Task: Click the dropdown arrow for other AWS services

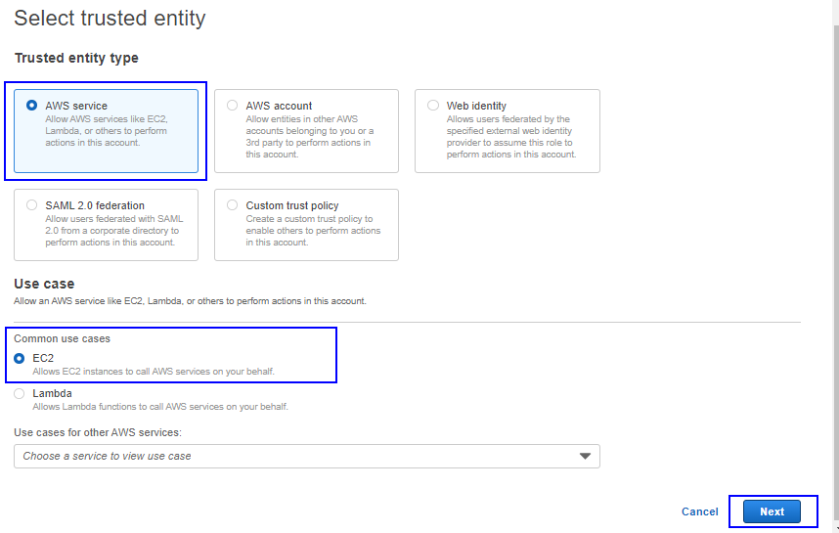Action: (585, 456)
